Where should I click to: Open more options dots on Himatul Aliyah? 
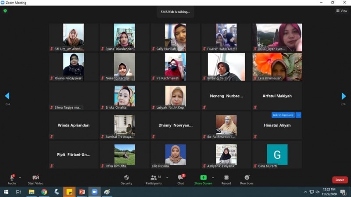click(x=298, y=115)
